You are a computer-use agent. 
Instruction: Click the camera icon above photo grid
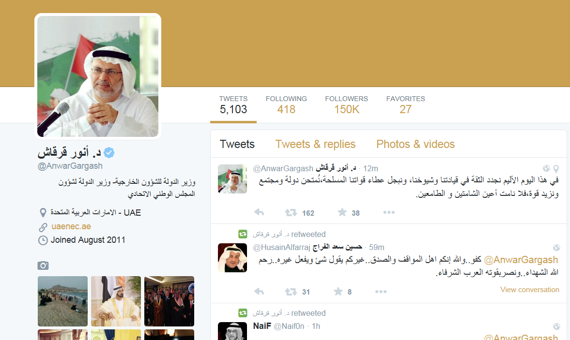click(x=43, y=266)
